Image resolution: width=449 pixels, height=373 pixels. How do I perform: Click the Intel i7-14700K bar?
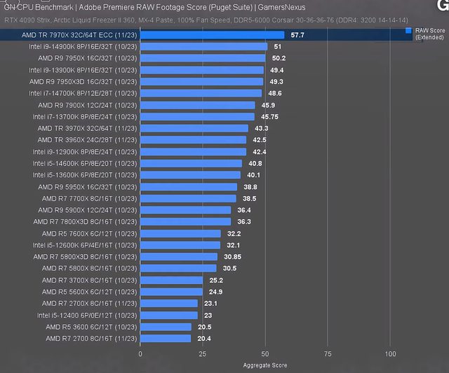pos(201,93)
